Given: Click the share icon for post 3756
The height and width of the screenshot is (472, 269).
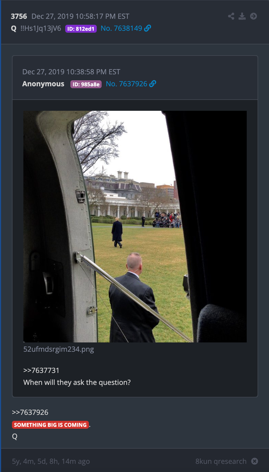Looking at the screenshot, I should (x=231, y=16).
